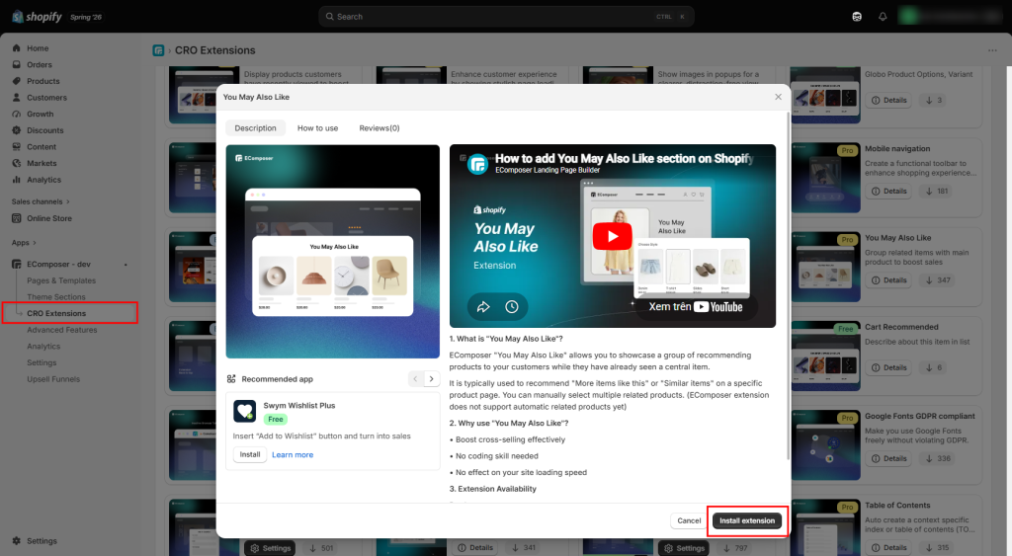Show previous recommended app
The width and height of the screenshot is (1012, 556).
(x=416, y=379)
